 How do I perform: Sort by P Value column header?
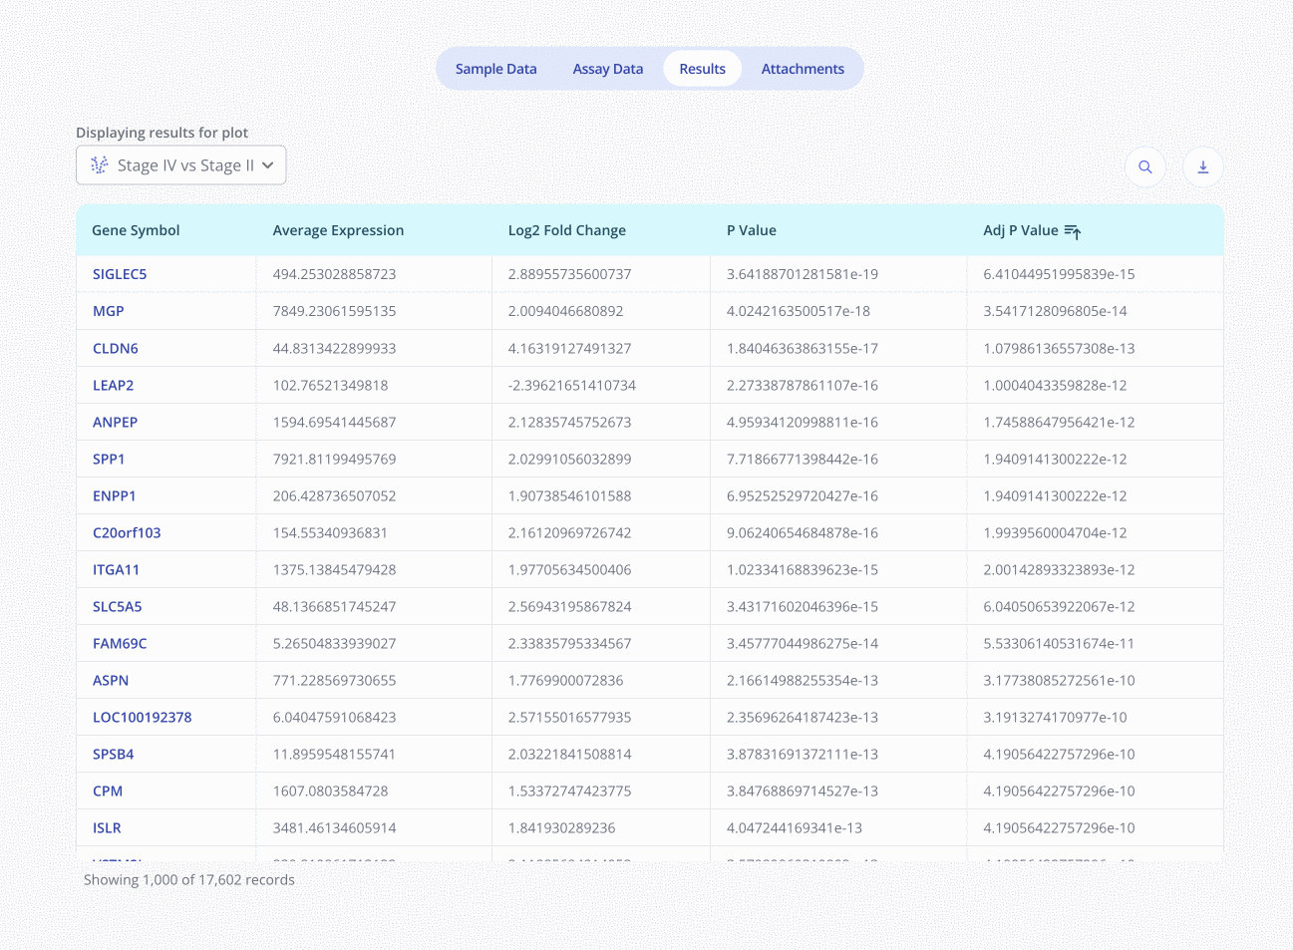pos(751,230)
